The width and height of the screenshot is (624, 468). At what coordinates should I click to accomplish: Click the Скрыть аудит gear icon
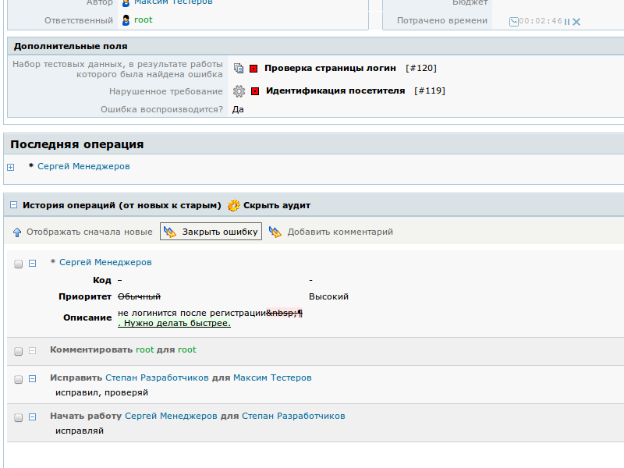click(x=234, y=206)
